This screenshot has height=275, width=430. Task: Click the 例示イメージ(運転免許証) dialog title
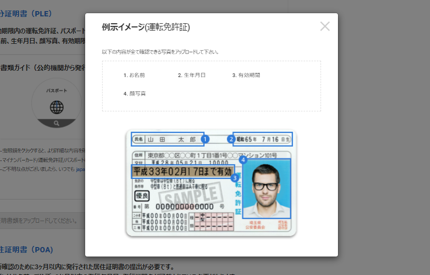146,27
